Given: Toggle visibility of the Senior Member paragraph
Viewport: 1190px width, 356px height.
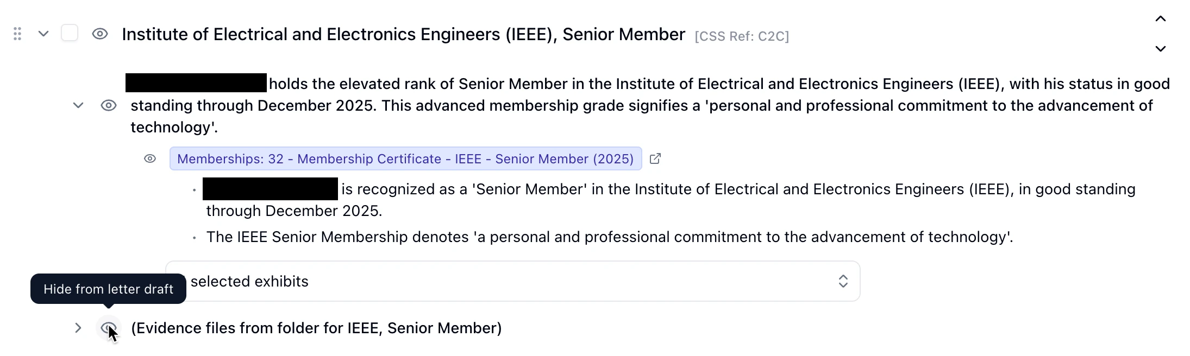Looking at the screenshot, I should click(109, 105).
